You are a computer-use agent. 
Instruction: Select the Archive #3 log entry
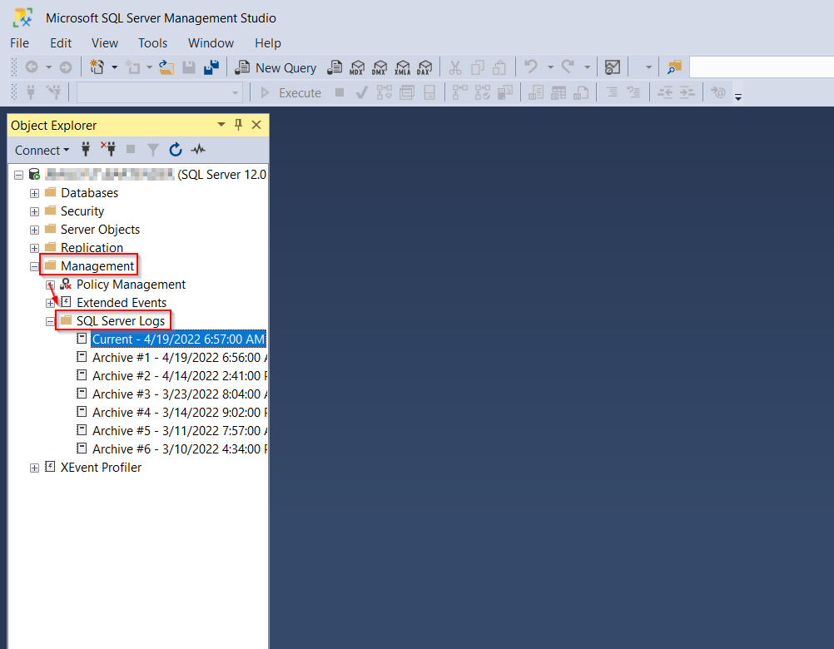[x=179, y=394]
